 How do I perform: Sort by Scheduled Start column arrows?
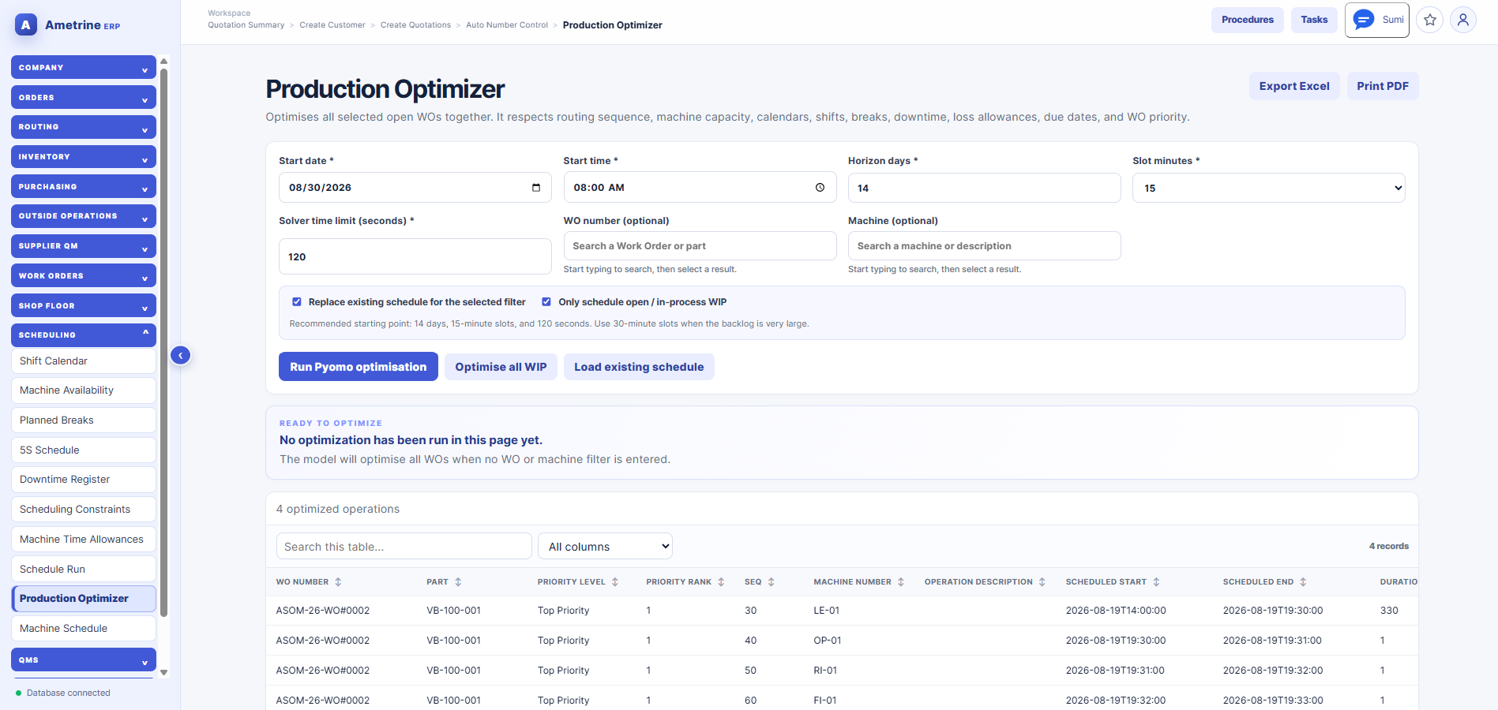(1156, 582)
